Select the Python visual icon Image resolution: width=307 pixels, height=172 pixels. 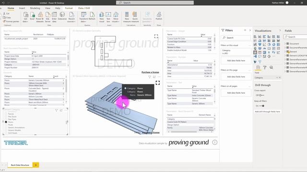coord(274,53)
